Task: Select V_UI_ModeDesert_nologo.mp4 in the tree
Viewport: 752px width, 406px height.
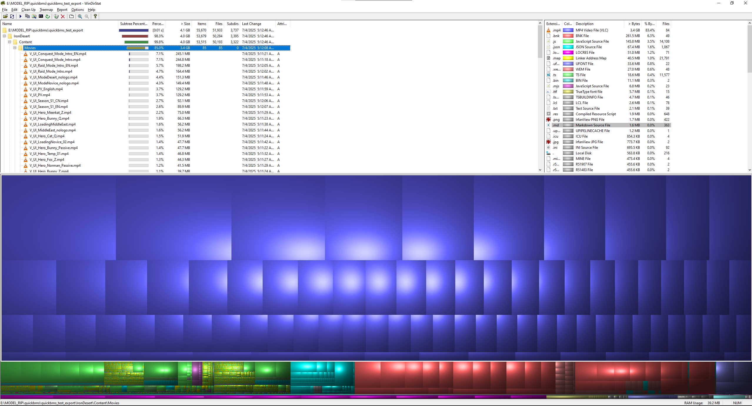Action: pos(53,77)
